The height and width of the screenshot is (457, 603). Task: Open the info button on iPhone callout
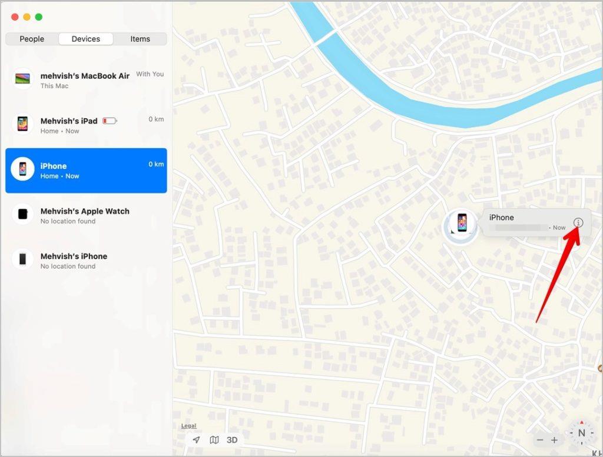pyautogui.click(x=578, y=222)
